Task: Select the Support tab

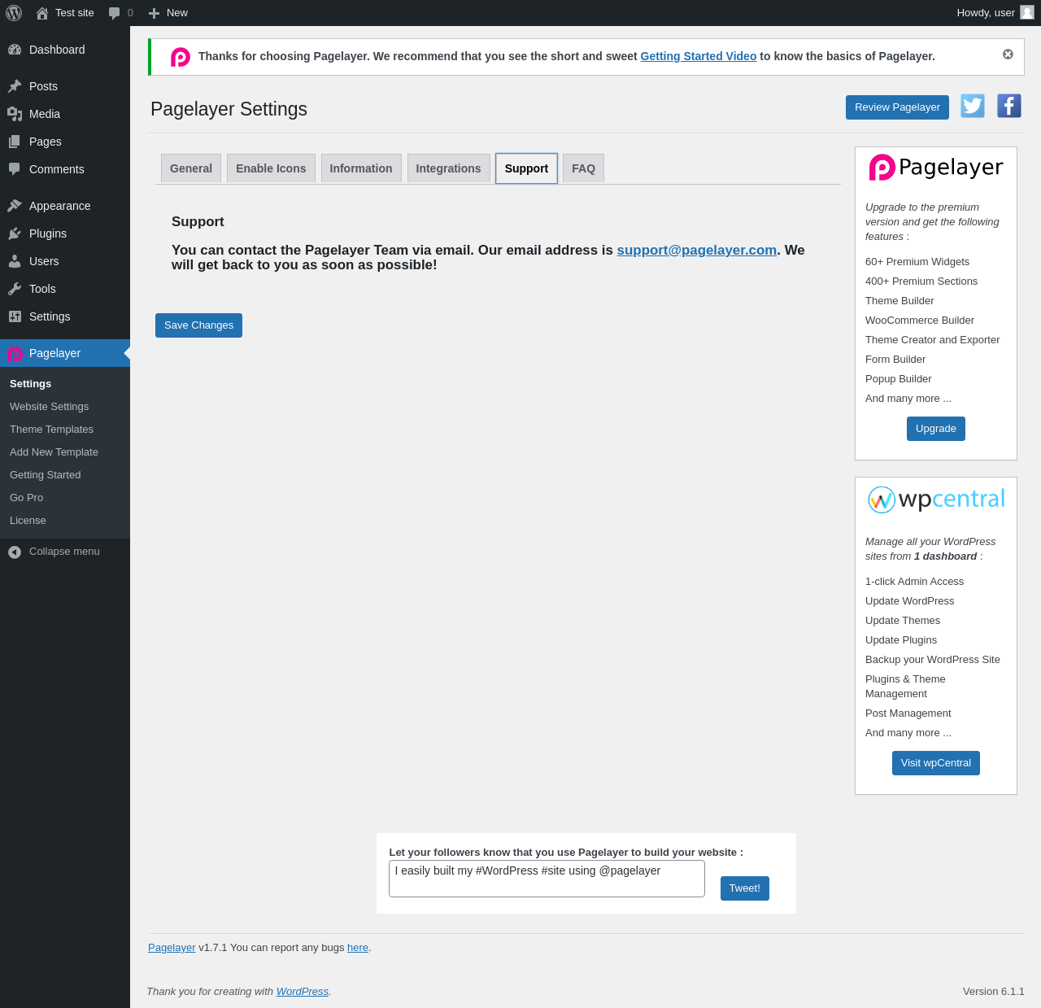Action: click(526, 168)
